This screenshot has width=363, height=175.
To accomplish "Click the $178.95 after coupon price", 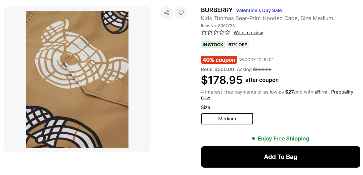I will 221,80.
